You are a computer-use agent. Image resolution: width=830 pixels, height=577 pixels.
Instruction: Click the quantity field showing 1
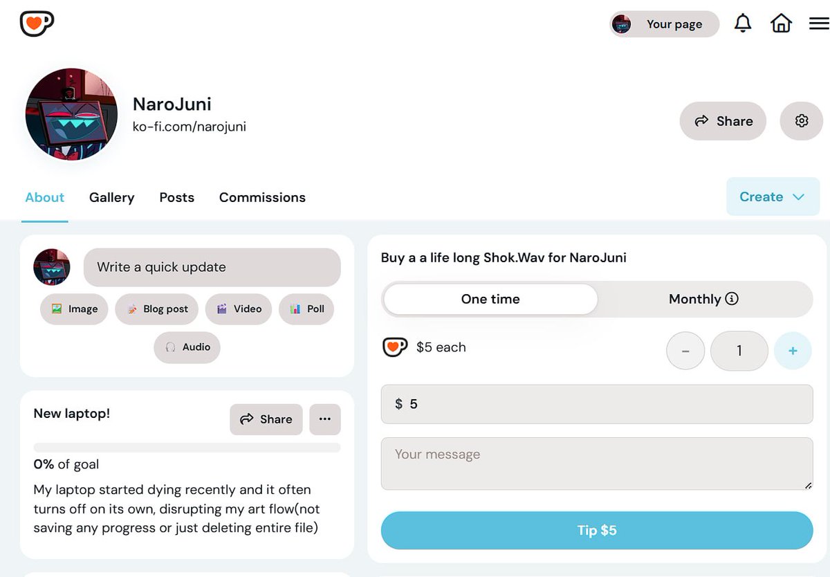739,351
